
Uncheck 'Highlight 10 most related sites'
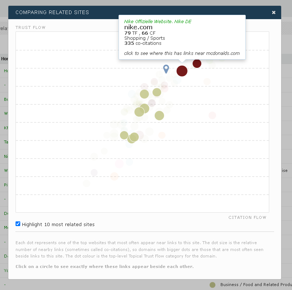click(x=18, y=224)
